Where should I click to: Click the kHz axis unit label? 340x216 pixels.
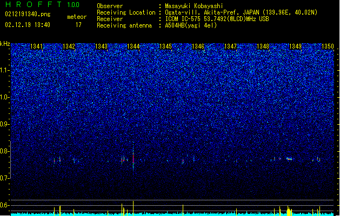pyautogui.click(x=5, y=44)
